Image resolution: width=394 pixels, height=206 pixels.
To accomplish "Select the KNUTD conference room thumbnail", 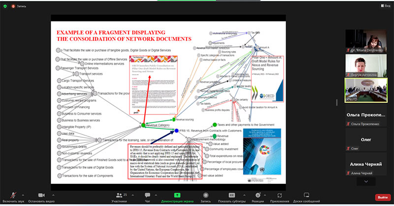I will pyautogui.click(x=366, y=90).
